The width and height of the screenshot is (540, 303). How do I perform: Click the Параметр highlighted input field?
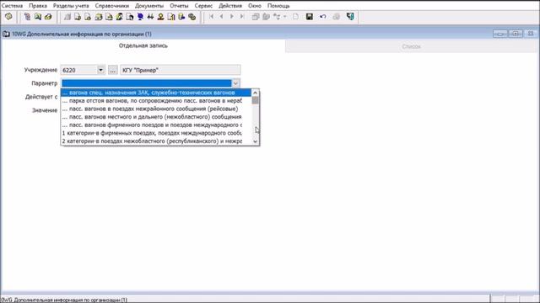click(x=146, y=83)
